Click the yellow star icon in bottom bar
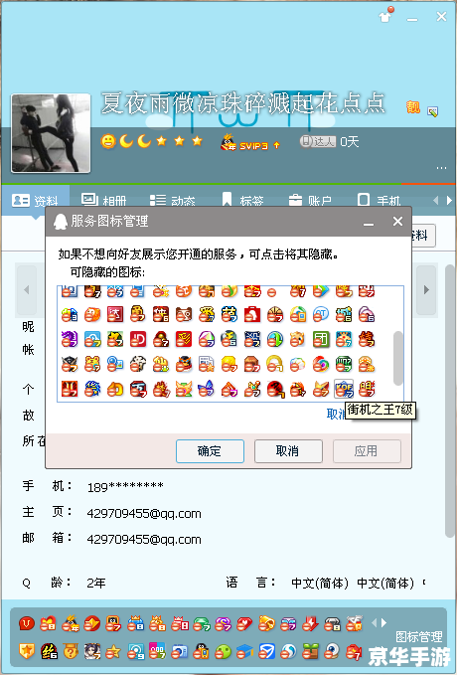The height and width of the screenshot is (675, 457). click(113, 651)
